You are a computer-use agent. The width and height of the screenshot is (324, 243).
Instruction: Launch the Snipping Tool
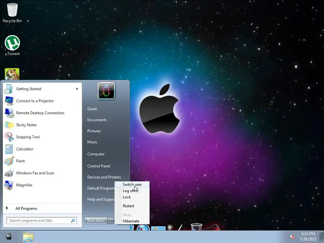click(42, 137)
